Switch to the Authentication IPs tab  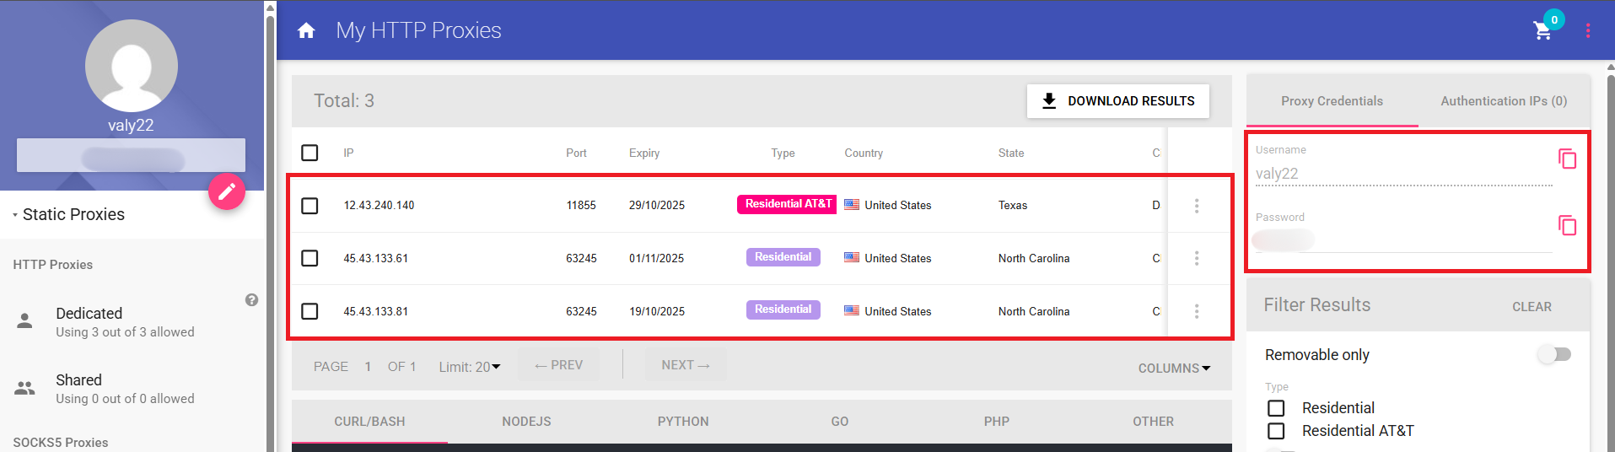click(x=1503, y=101)
